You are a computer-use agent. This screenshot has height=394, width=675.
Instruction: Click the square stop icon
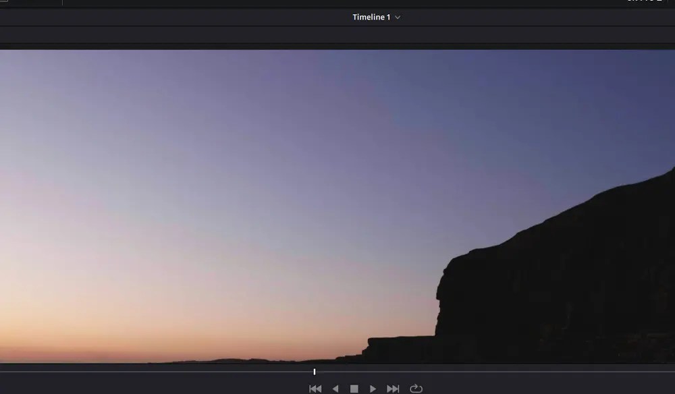(x=354, y=388)
